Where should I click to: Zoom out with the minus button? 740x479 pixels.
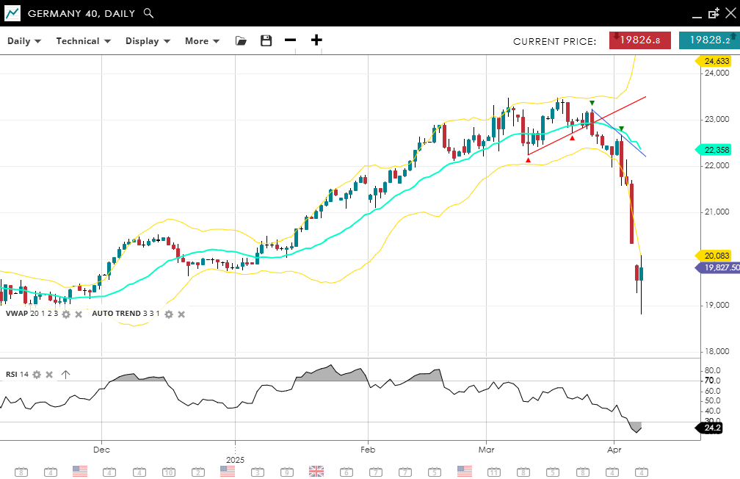(291, 40)
